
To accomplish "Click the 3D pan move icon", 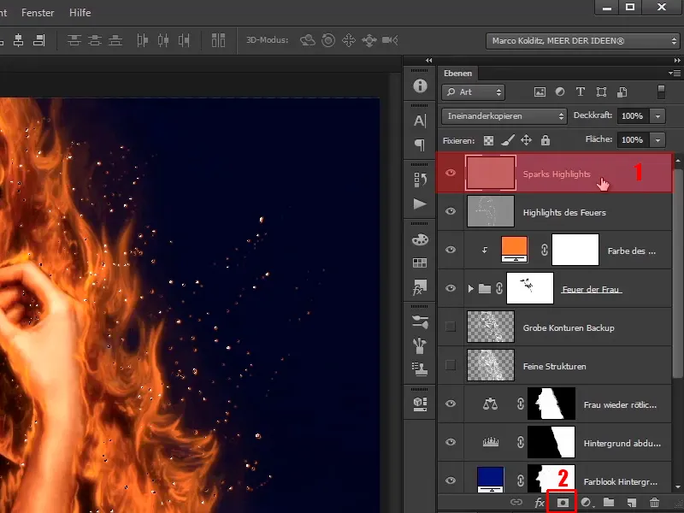I will (x=349, y=40).
